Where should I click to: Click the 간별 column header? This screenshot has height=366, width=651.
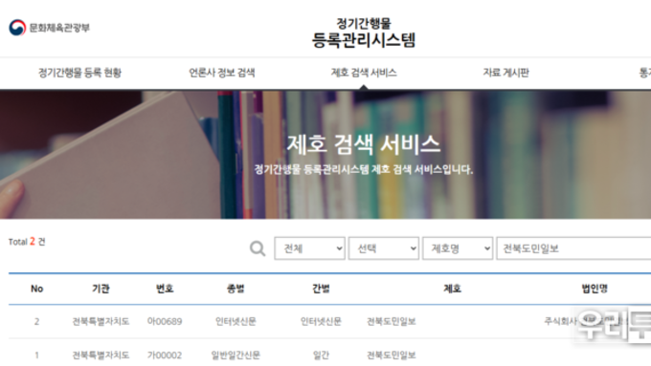(x=321, y=289)
